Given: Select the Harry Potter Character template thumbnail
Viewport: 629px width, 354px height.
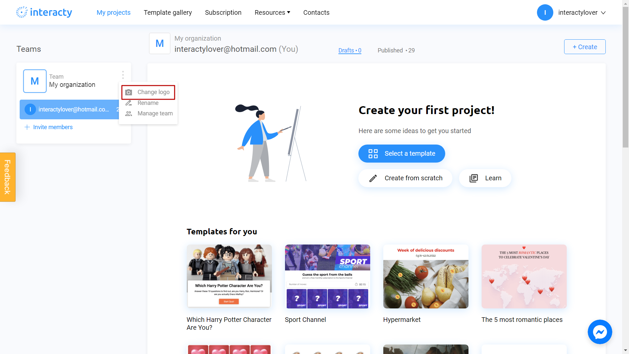Looking at the screenshot, I should pos(229,276).
